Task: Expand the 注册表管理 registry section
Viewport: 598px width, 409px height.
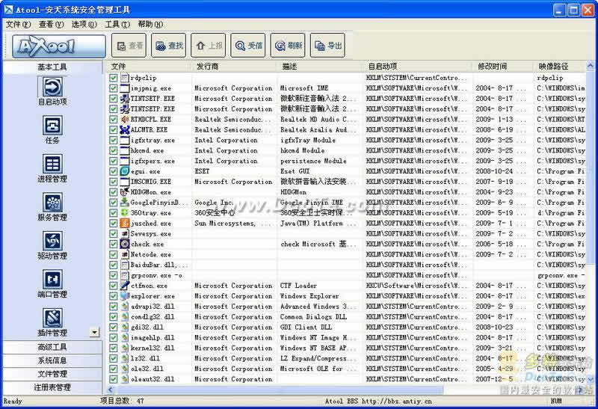Action: pos(52,387)
